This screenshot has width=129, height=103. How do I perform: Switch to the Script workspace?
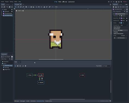click(x=65, y=2)
